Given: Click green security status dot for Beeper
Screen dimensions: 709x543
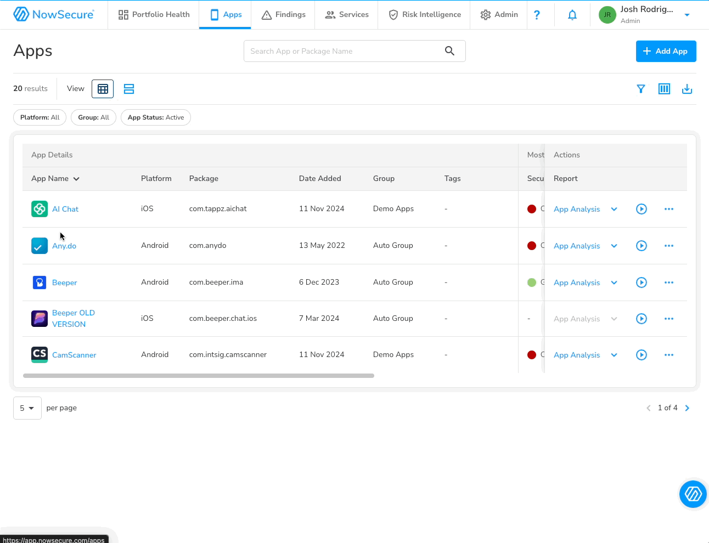Looking at the screenshot, I should pos(532,282).
